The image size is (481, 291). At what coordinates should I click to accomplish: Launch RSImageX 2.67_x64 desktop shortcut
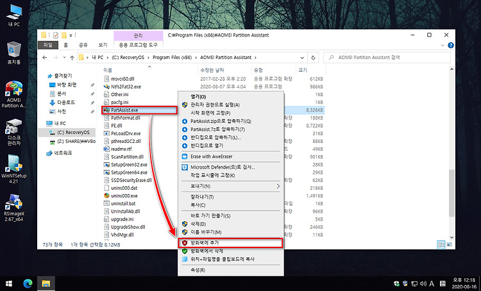coord(14,208)
